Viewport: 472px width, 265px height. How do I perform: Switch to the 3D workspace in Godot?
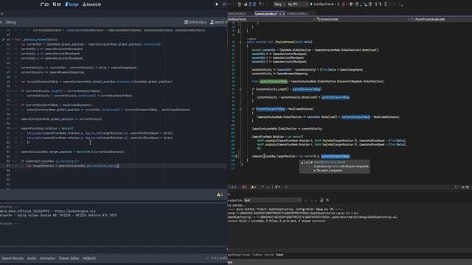click(x=57, y=4)
